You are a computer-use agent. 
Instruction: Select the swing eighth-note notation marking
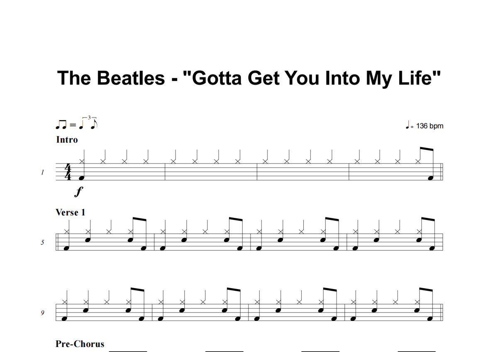77,123
